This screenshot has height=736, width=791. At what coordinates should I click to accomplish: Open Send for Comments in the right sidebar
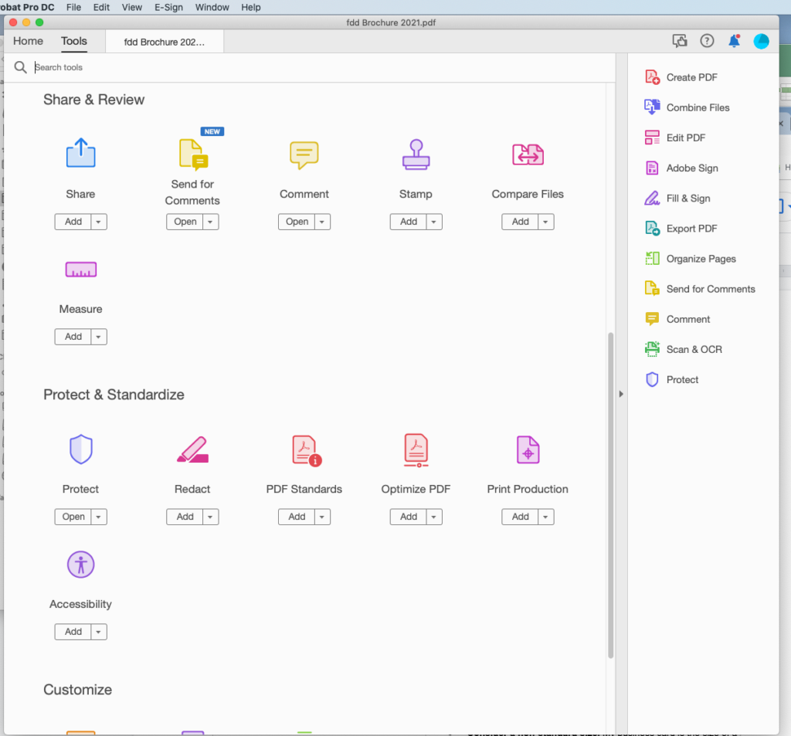(700, 289)
